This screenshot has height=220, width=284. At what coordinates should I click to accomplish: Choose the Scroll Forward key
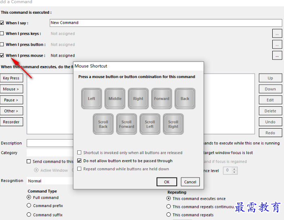point(127,124)
